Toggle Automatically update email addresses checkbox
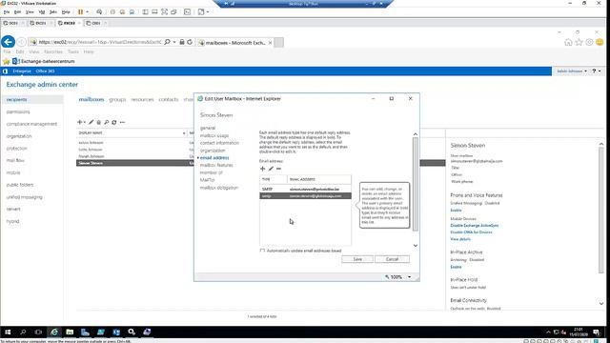This screenshot has height=343, width=610. coord(262,251)
